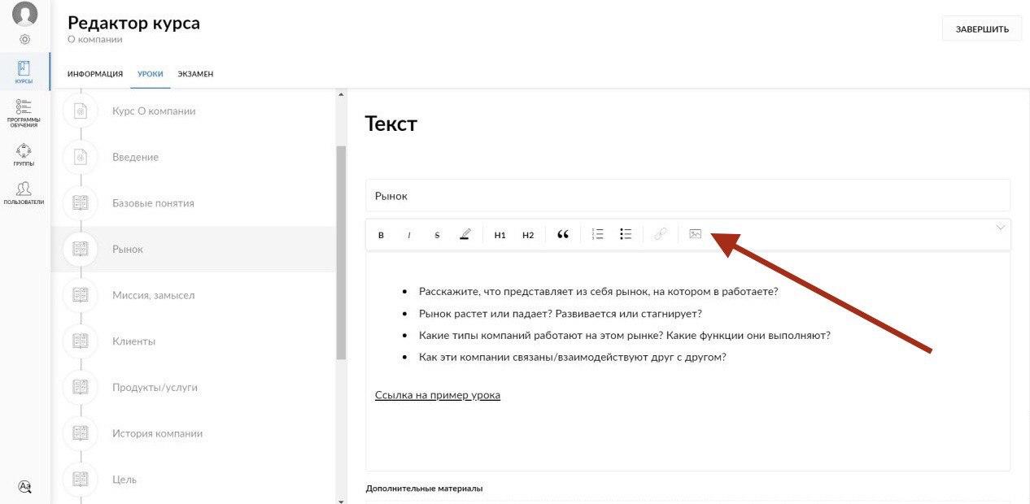Select the text highlight marker tool
The image size is (1030, 504).
(465, 235)
